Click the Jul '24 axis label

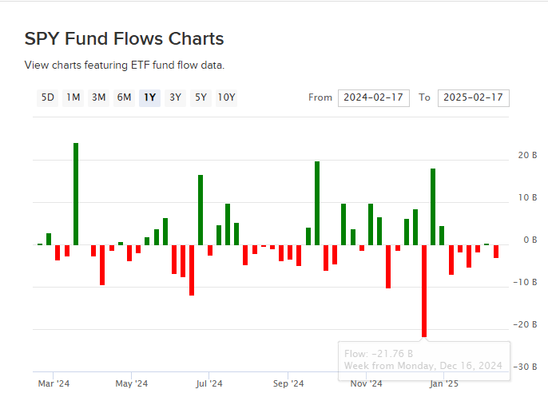tap(209, 383)
